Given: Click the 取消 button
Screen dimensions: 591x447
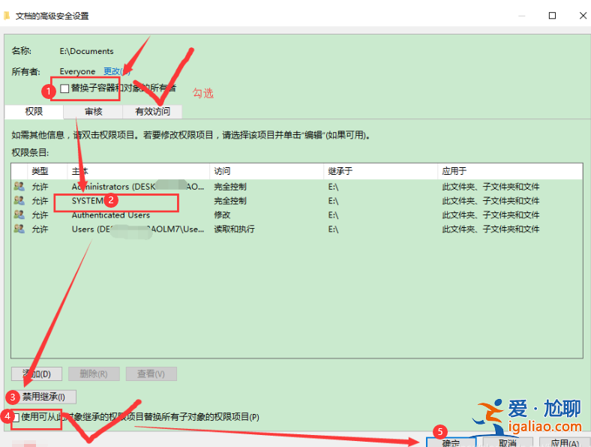Looking at the screenshot, I should tap(508, 442).
